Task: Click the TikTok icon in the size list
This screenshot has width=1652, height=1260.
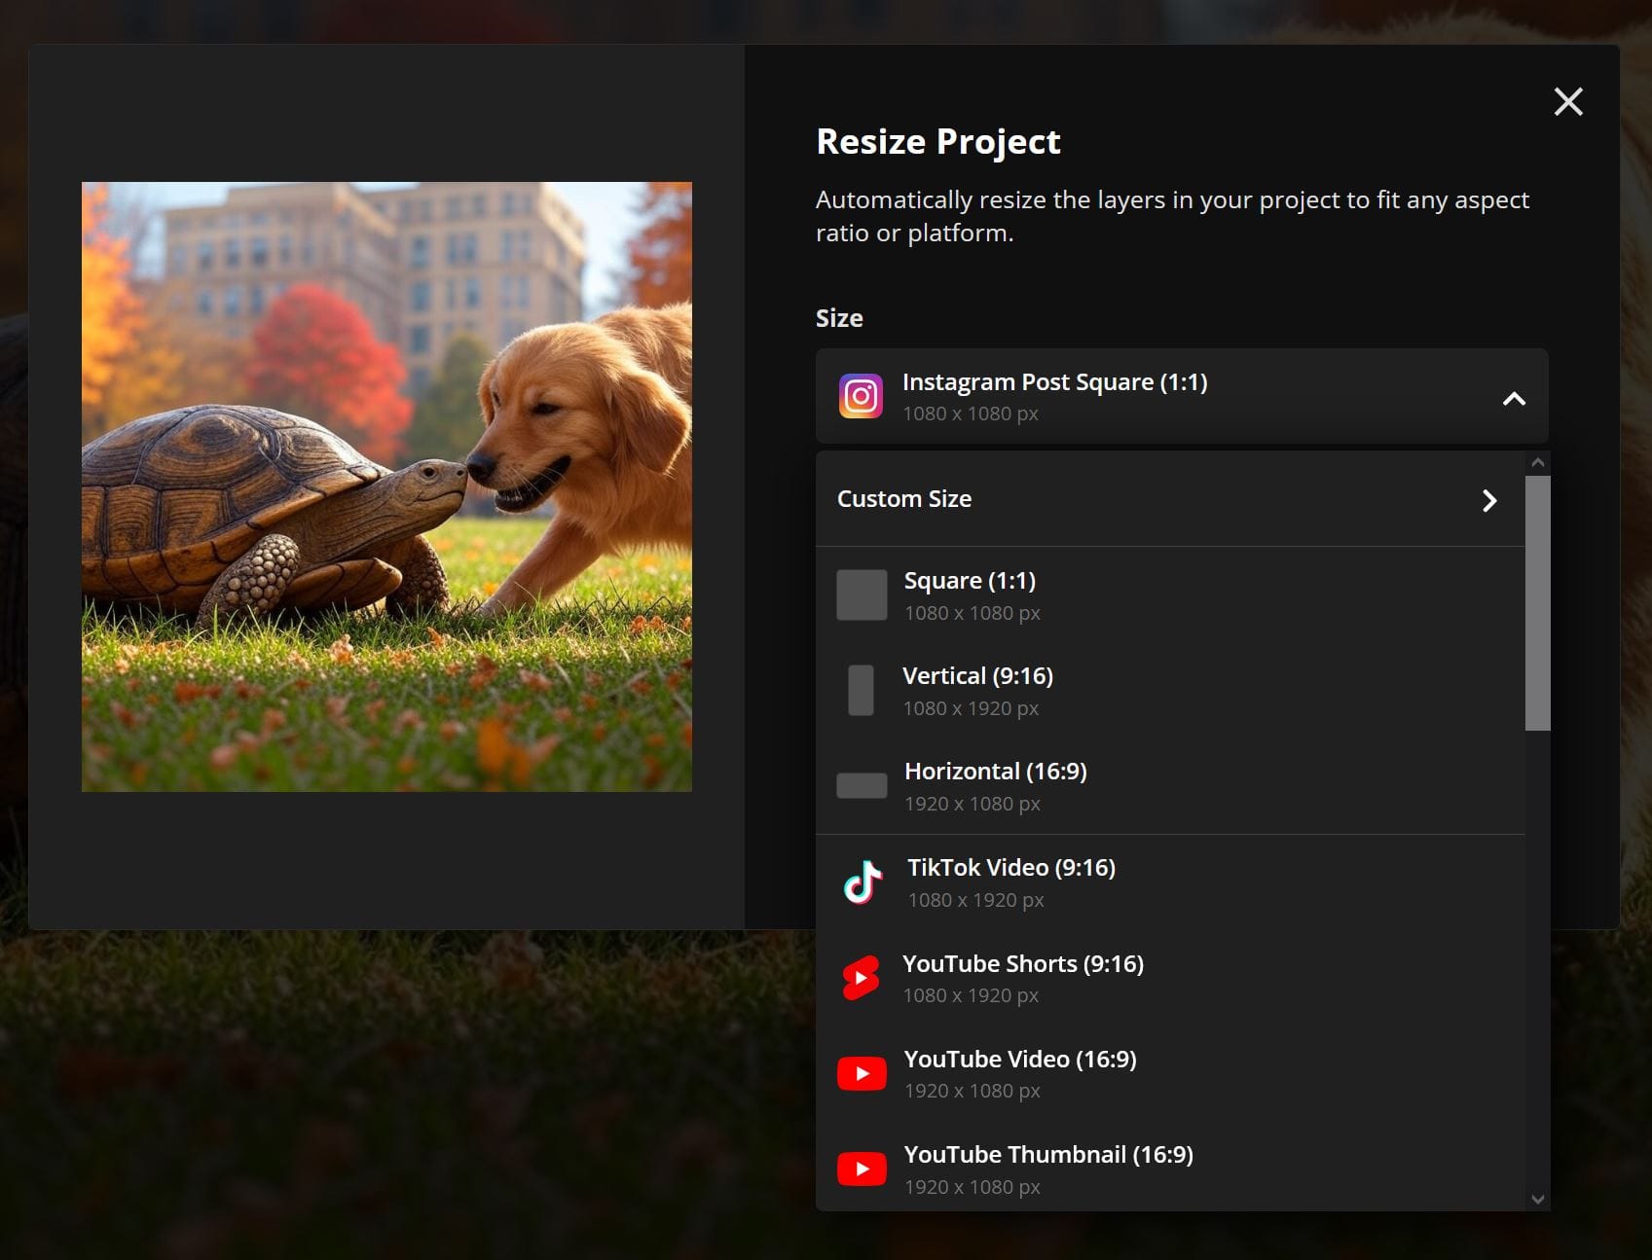Action: point(862,882)
